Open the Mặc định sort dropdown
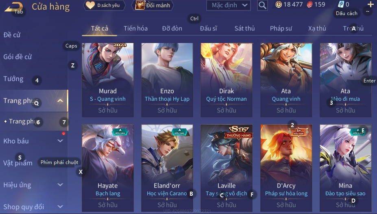This screenshot has height=214, width=377. pos(229,5)
